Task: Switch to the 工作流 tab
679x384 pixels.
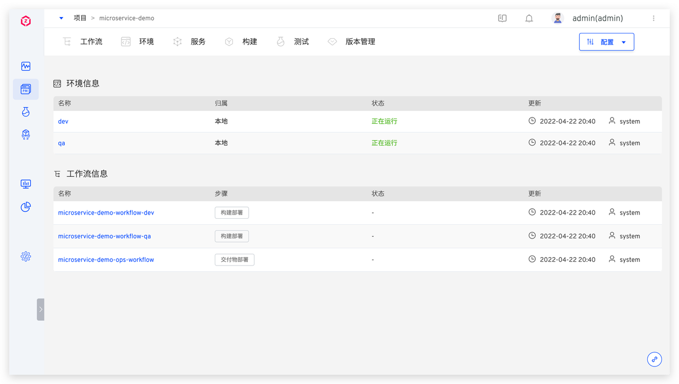Action: (83, 41)
